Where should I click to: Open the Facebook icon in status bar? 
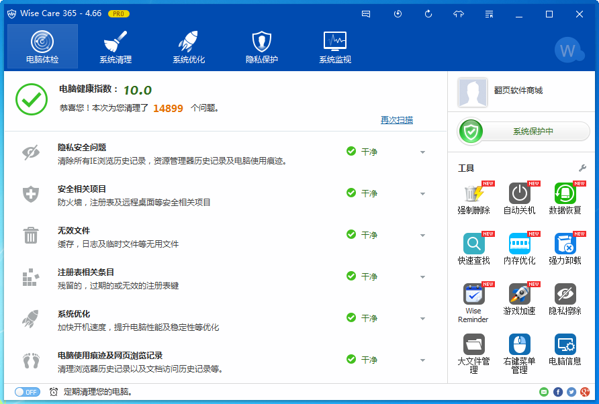(558, 392)
